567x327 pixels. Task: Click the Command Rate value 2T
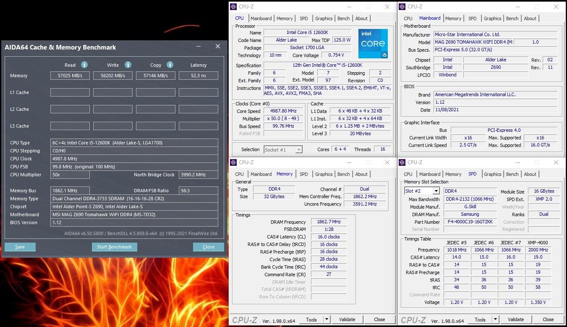tap(329, 275)
